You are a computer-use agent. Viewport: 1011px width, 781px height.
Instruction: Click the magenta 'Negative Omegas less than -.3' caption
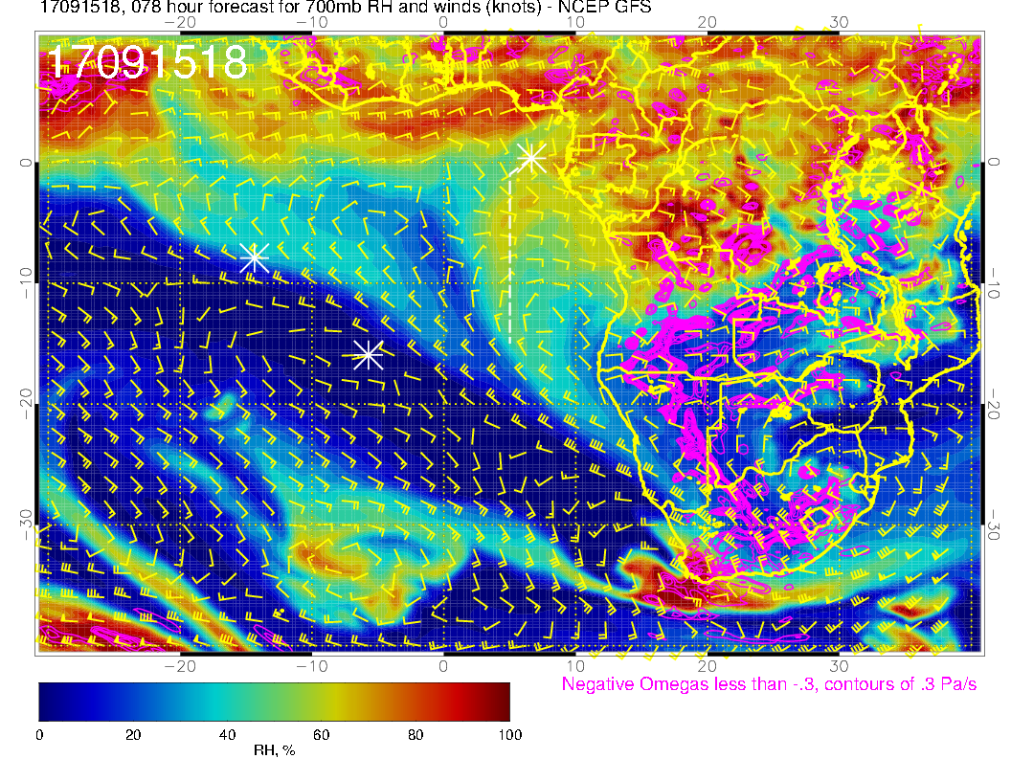[769, 684]
